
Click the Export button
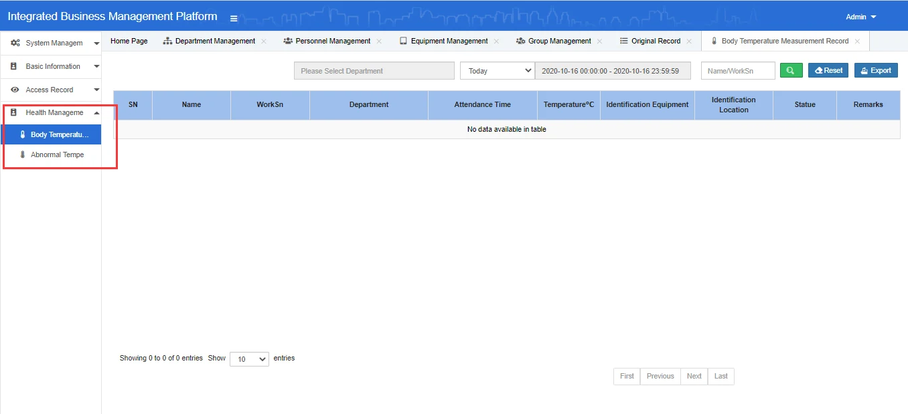click(x=876, y=70)
